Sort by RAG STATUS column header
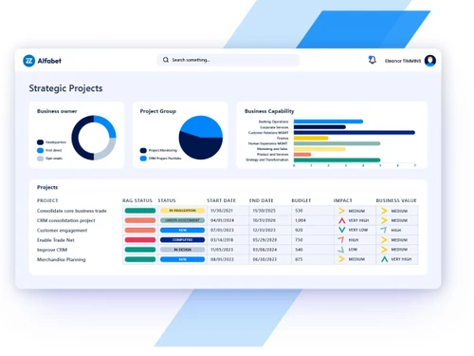 137,200
